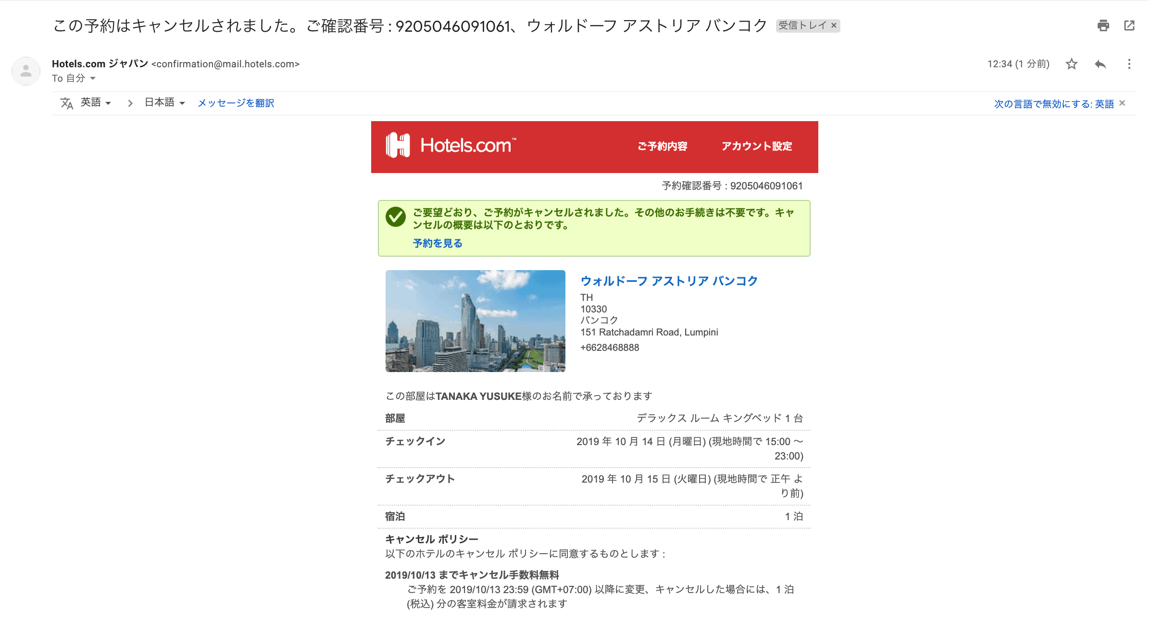Click the 予約を見る link
This screenshot has height=621, width=1151.
click(438, 243)
